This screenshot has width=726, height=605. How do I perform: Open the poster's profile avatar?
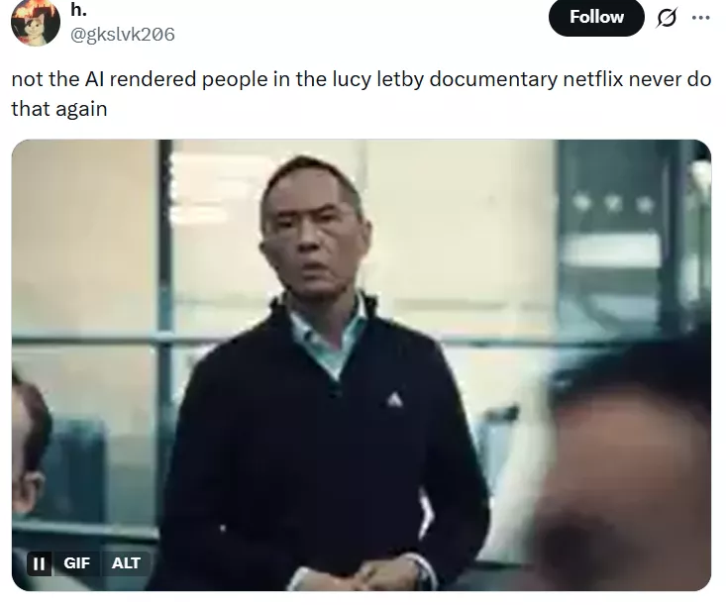(36, 22)
